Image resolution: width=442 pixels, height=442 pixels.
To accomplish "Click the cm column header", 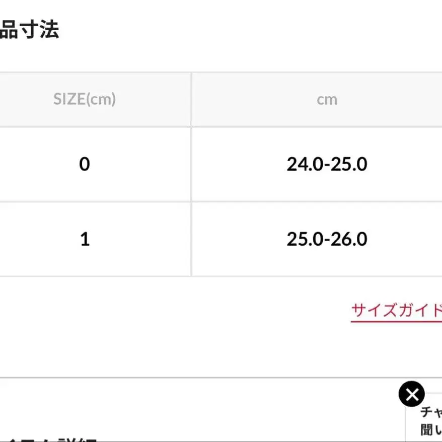I will [327, 99].
